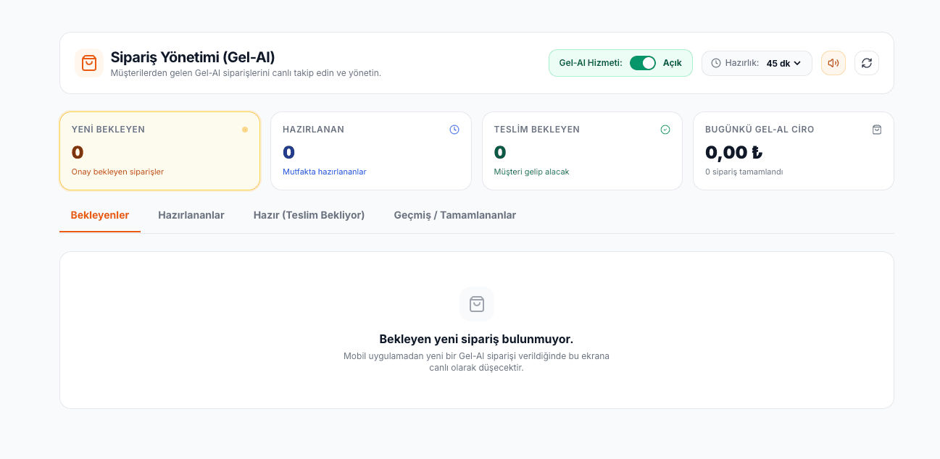Click the 0,00 ₺ revenue value
Screen dimensions: 940x459
click(733, 152)
